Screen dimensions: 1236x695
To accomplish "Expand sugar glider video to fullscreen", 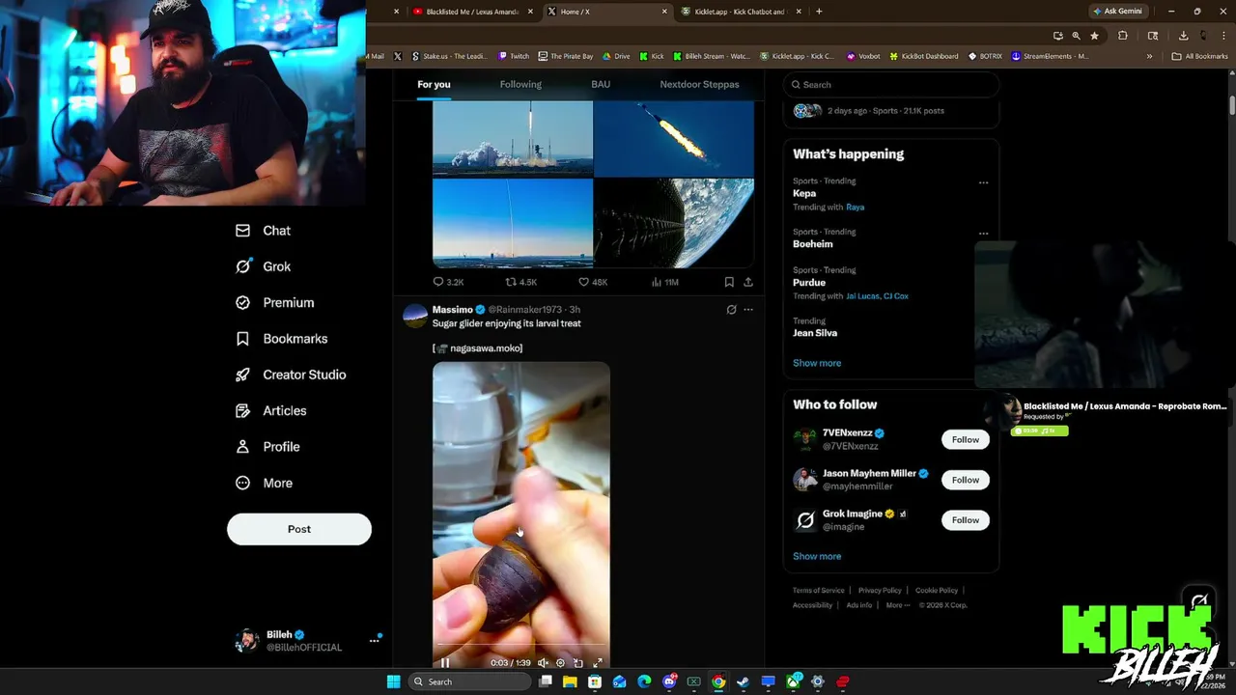I will click(x=598, y=663).
